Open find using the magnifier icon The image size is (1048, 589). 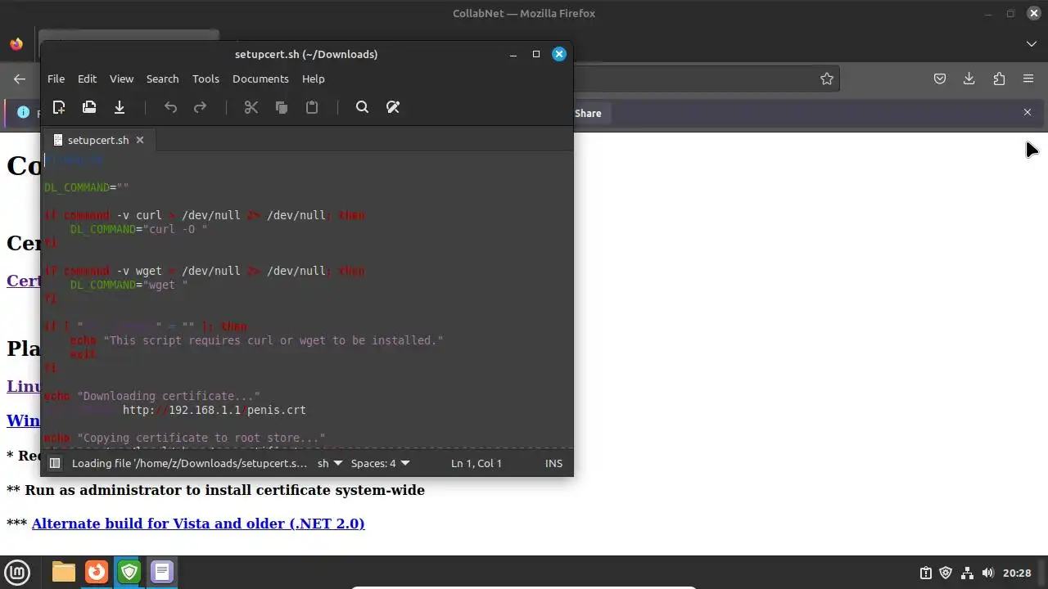click(x=362, y=107)
